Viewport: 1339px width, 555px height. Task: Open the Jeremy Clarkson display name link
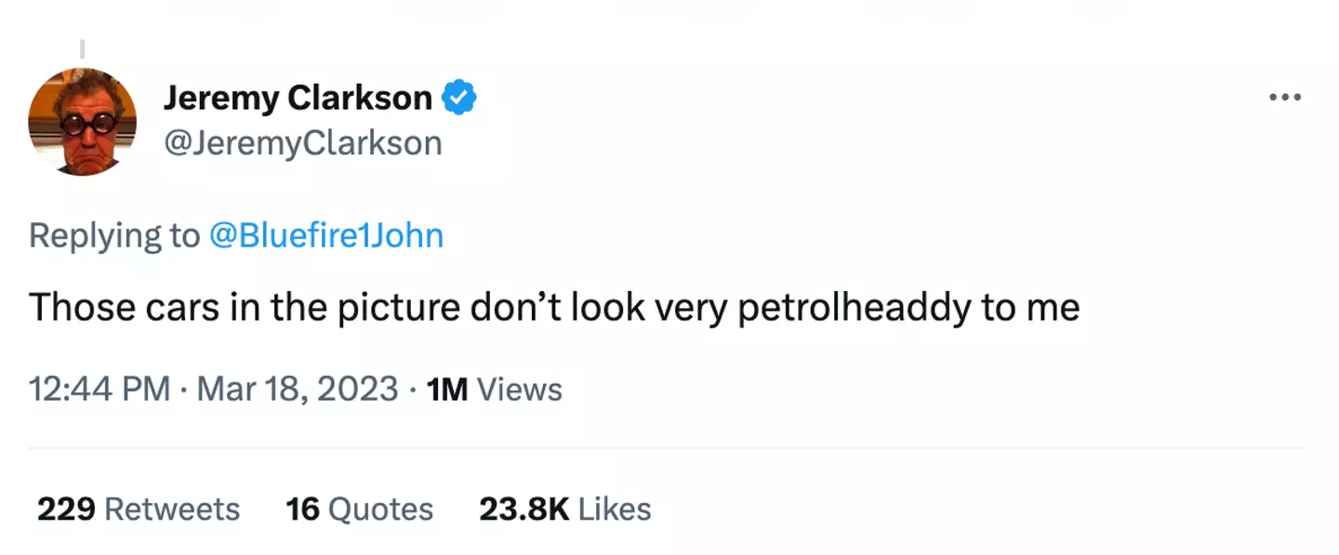298,98
